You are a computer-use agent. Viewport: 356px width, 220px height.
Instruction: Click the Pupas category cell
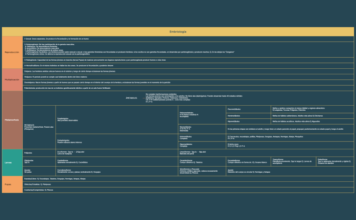point(12,184)
